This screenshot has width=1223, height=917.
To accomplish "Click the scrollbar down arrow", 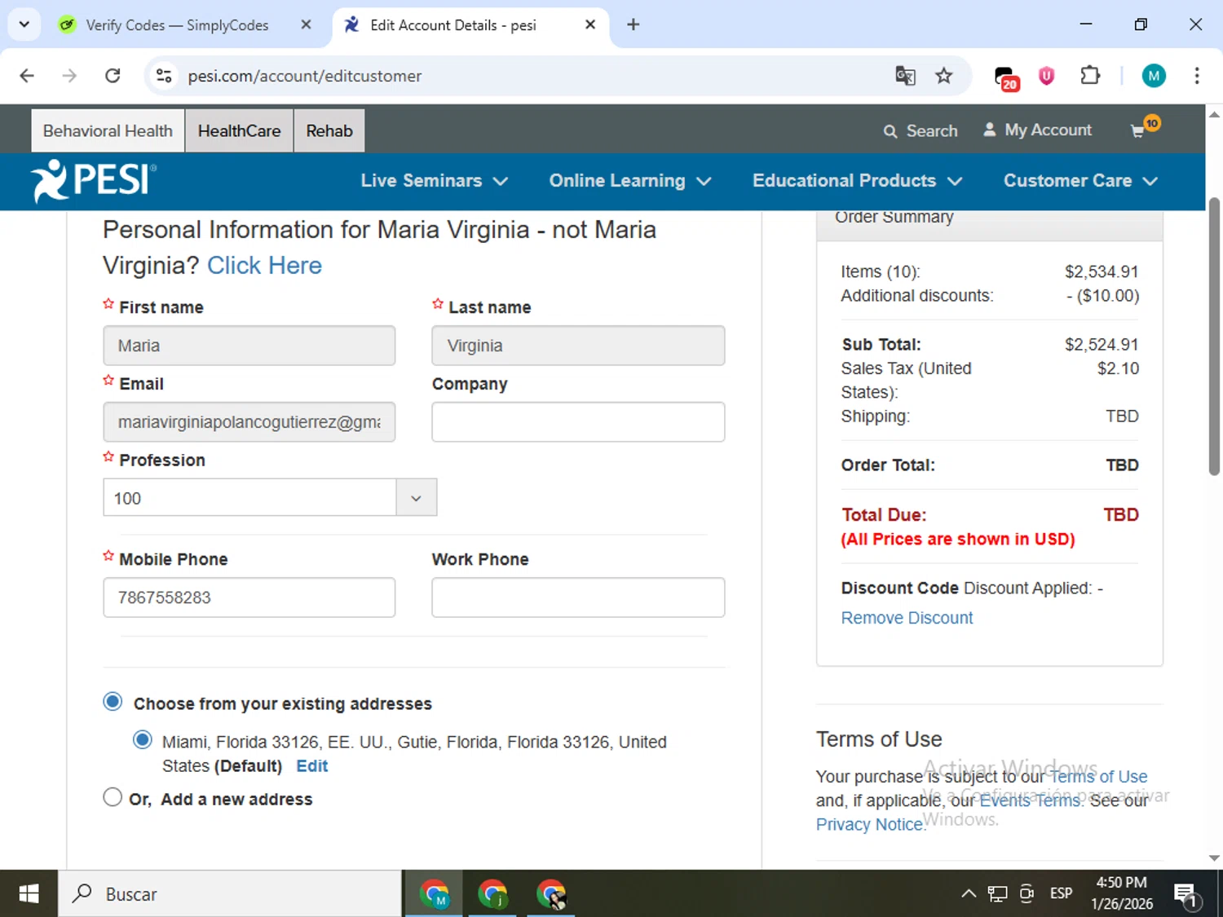I will coord(1214,857).
